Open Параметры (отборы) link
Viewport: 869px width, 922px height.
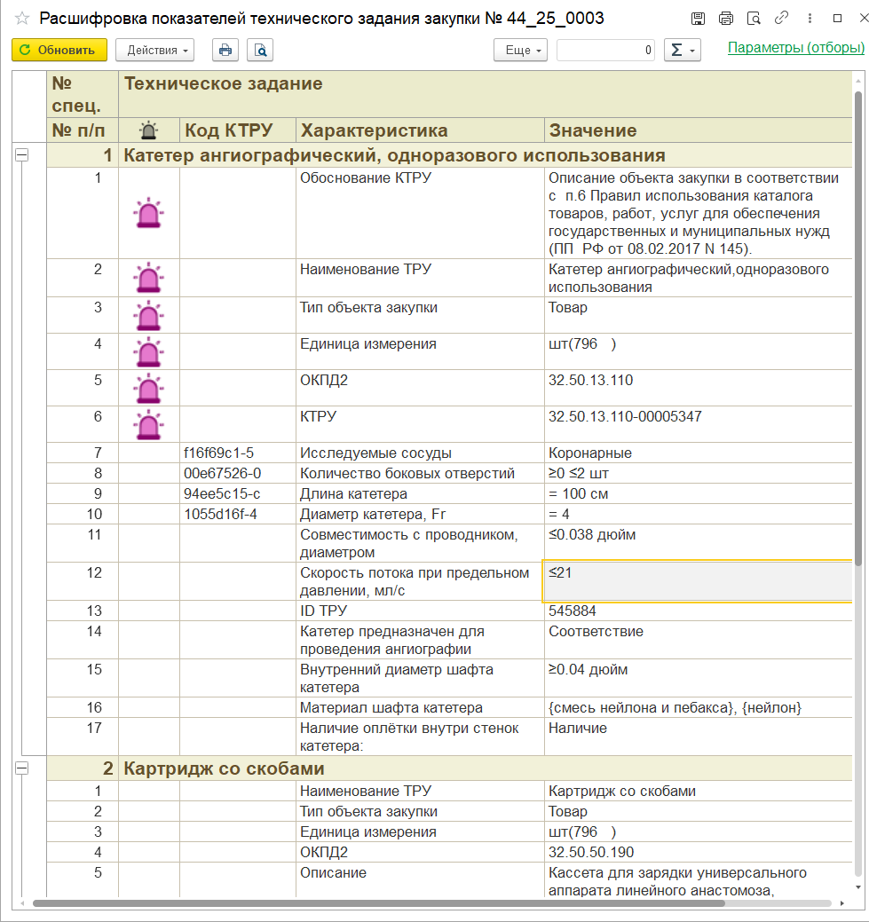tap(796, 48)
